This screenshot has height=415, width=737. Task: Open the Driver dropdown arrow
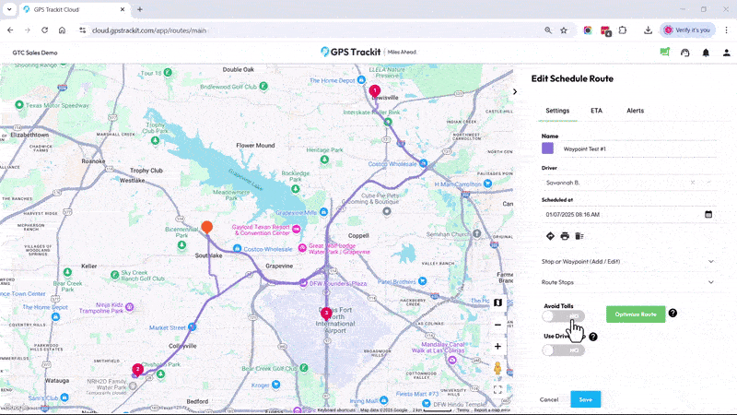pyautogui.click(x=709, y=183)
